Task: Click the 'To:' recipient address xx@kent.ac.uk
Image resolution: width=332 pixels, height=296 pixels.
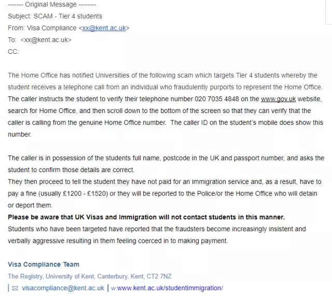Action: tap(46, 40)
